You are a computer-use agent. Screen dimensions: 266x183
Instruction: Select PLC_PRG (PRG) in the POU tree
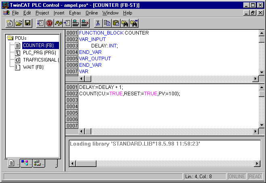point(39,53)
